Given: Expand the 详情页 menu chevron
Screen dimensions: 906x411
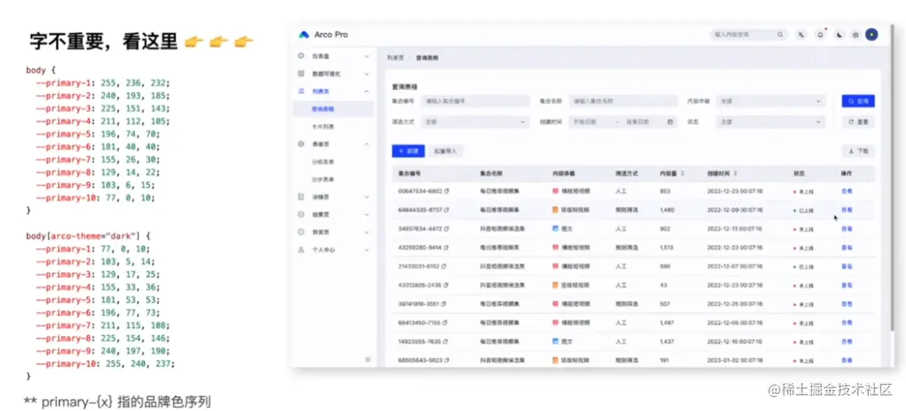Looking at the screenshot, I should 367,197.
